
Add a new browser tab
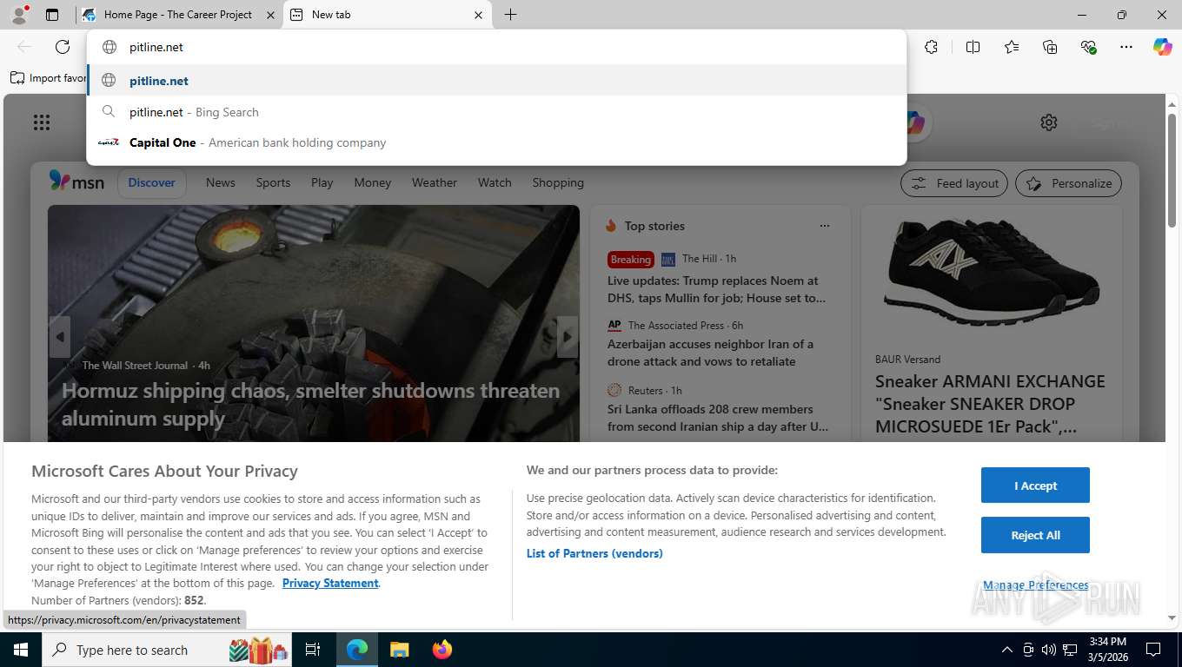pos(510,15)
